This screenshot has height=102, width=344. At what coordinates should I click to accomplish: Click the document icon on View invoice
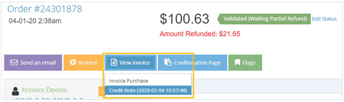(113, 62)
